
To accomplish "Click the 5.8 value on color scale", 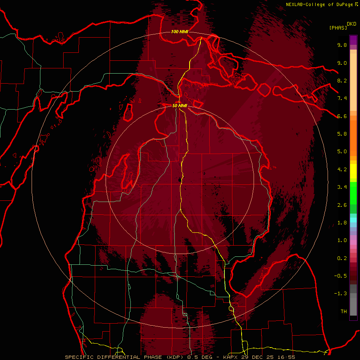I will [342, 134].
